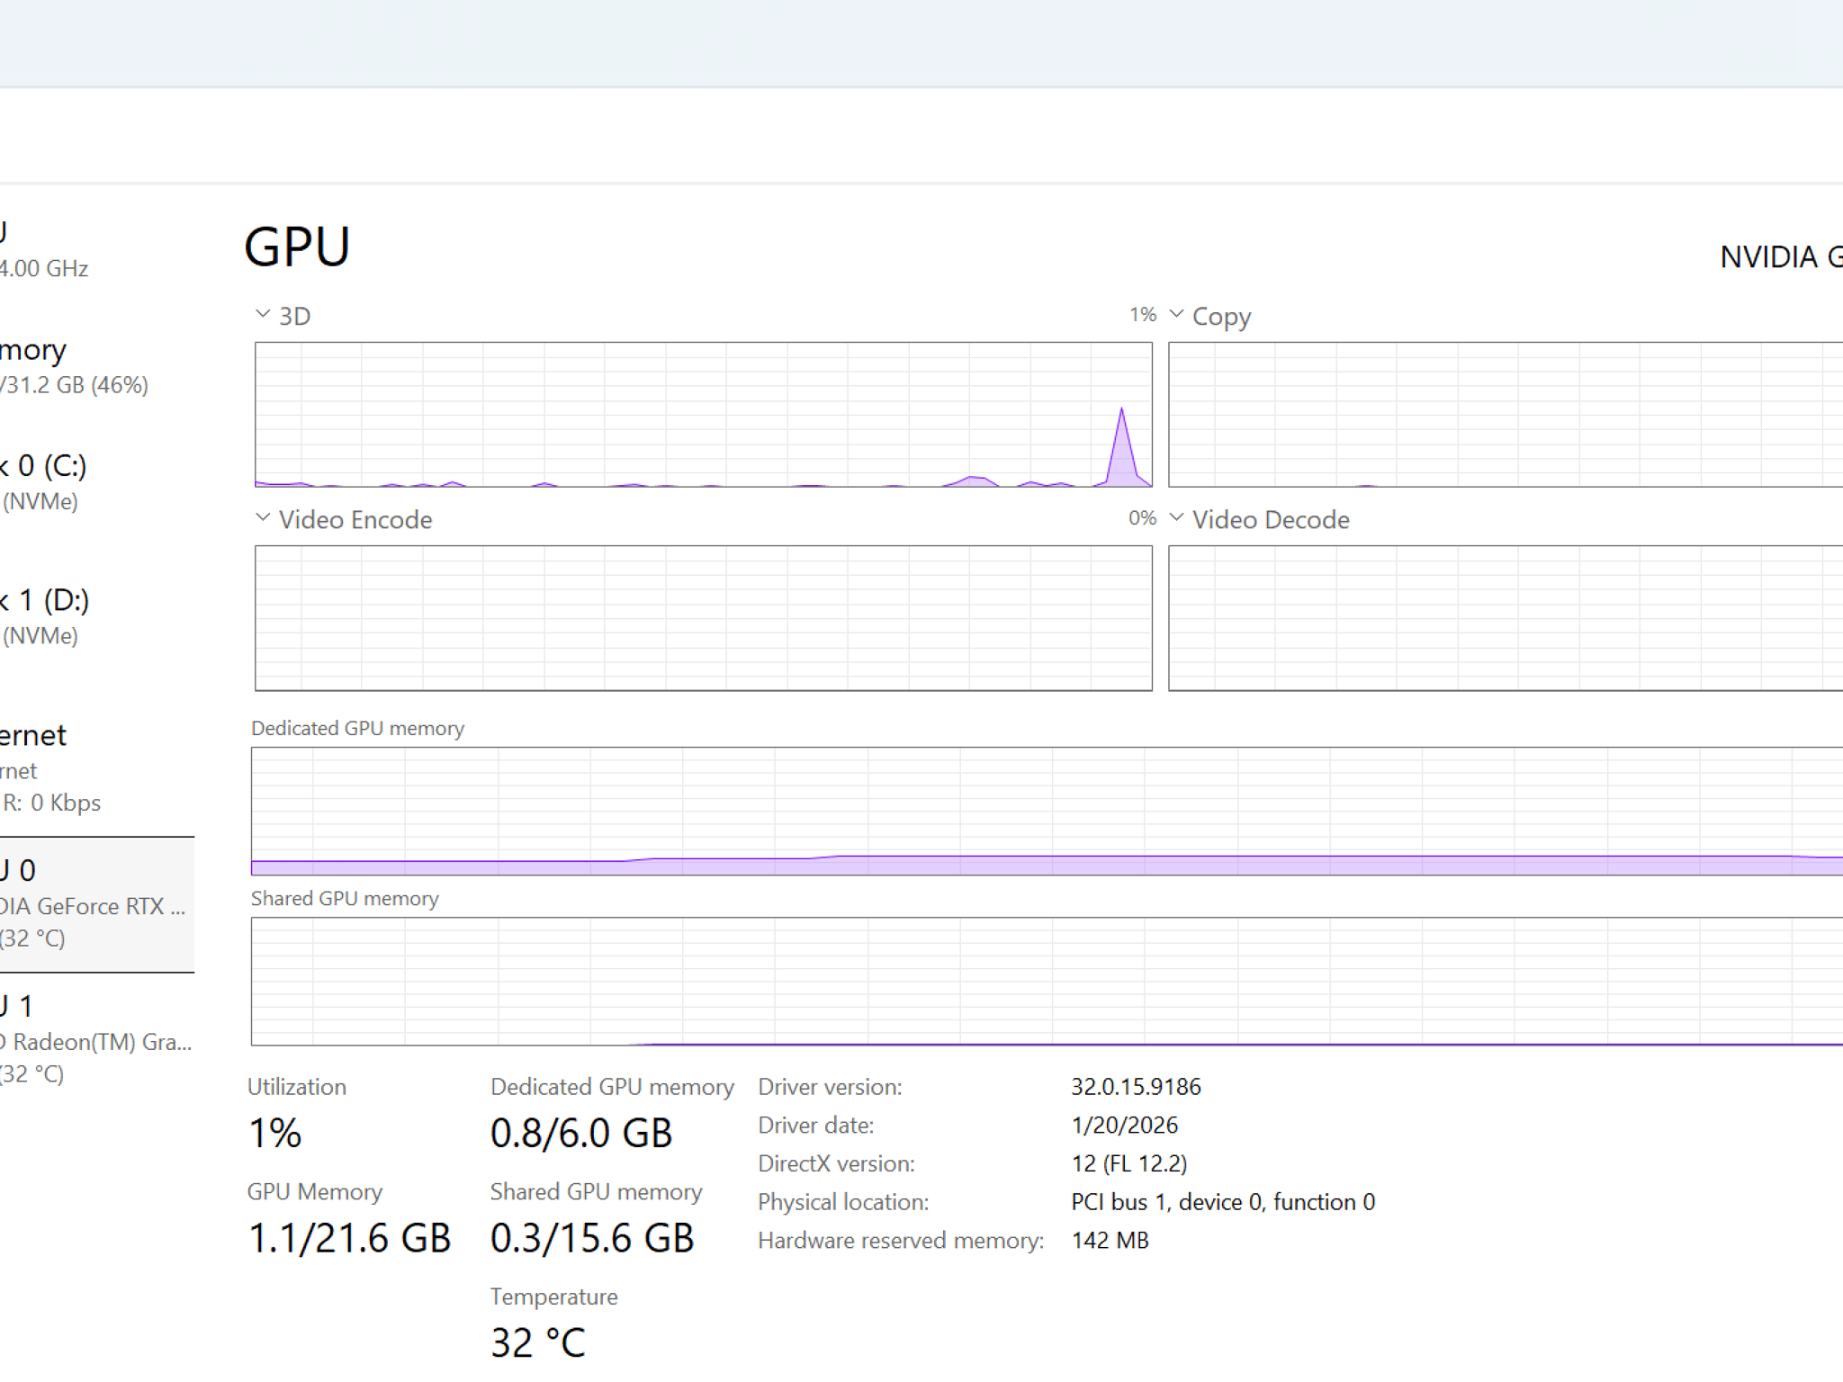Viewport: 1843px width, 1382px height.
Task: Click the 142 MB hardware reserved value
Action: [x=1110, y=1241]
